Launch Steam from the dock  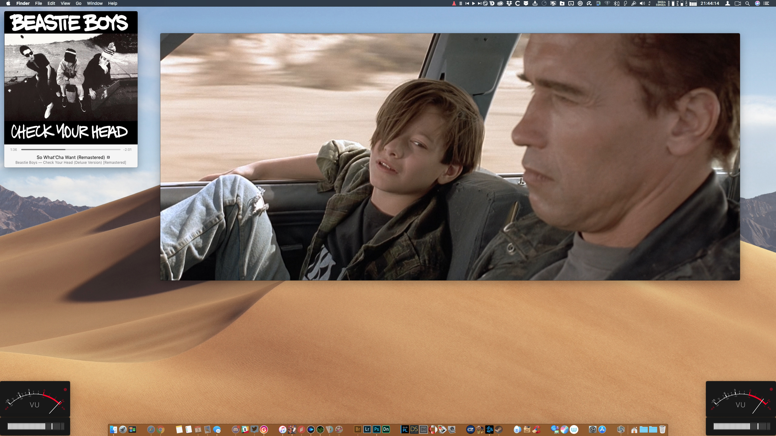[x=499, y=429]
